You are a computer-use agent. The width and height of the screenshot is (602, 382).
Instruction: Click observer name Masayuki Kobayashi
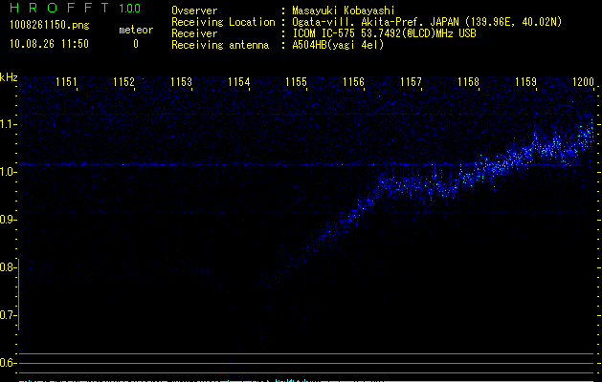click(x=344, y=11)
